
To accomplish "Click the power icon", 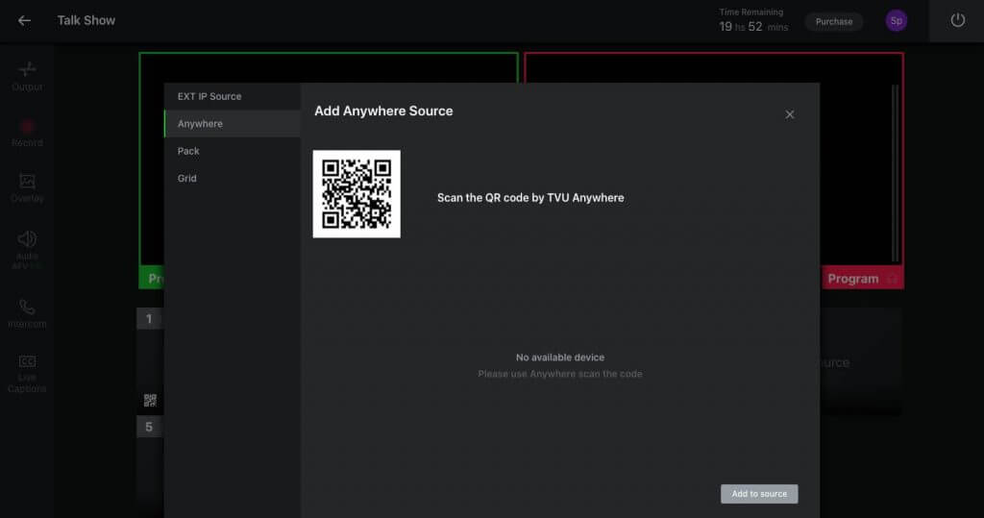I will click(x=958, y=20).
